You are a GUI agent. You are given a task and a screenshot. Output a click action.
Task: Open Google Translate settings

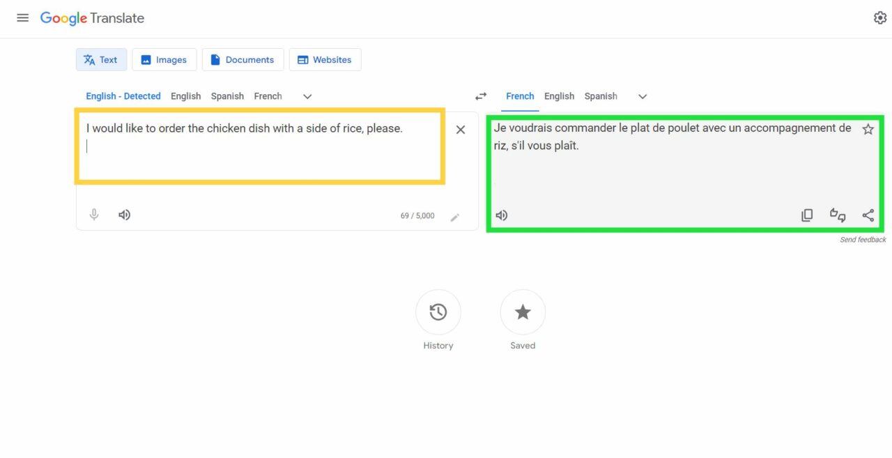[879, 17]
